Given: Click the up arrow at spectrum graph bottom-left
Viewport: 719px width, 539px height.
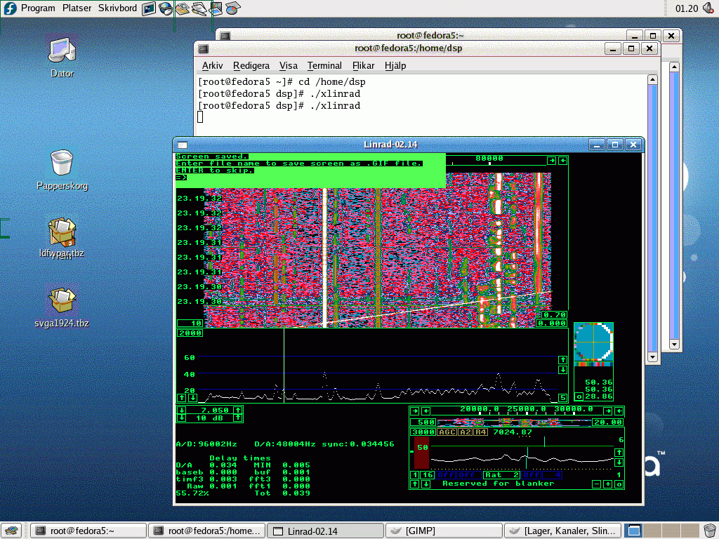Looking at the screenshot, I should pyautogui.click(x=182, y=398).
